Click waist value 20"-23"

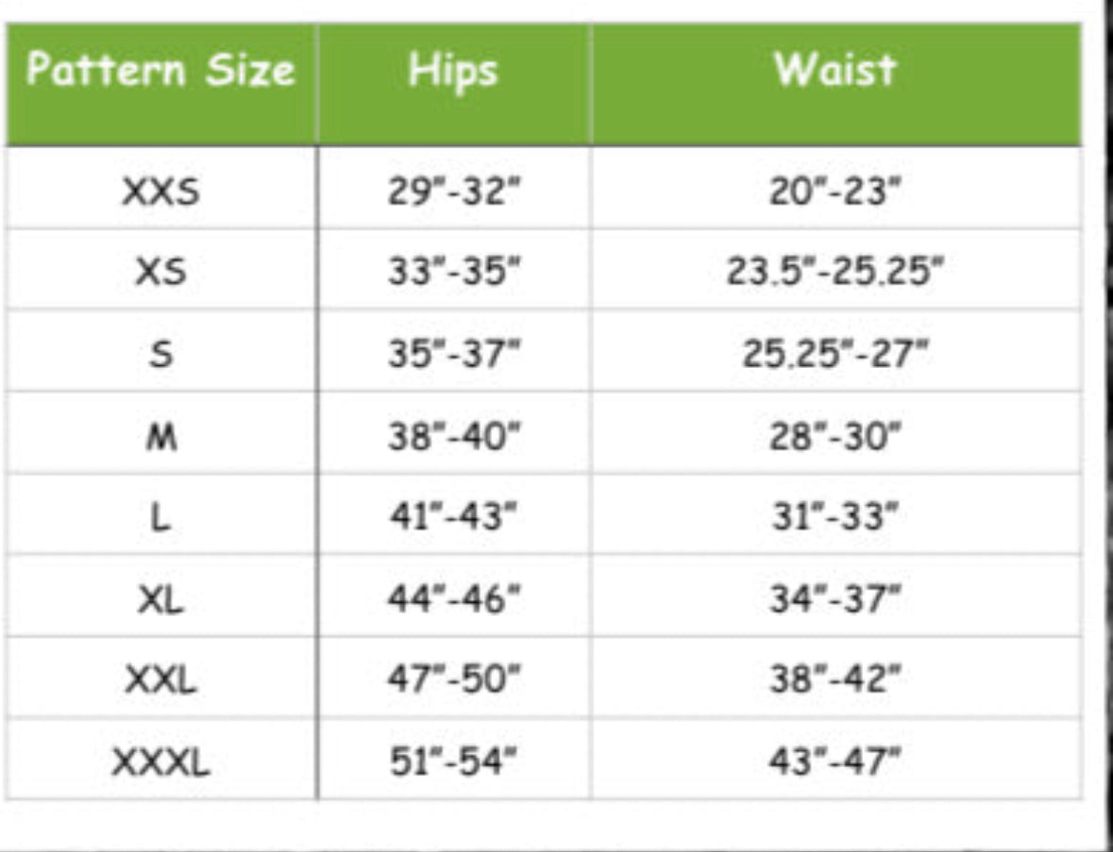point(835,192)
